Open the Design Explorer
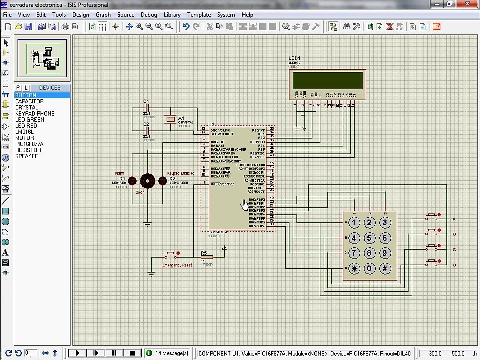 (370, 27)
